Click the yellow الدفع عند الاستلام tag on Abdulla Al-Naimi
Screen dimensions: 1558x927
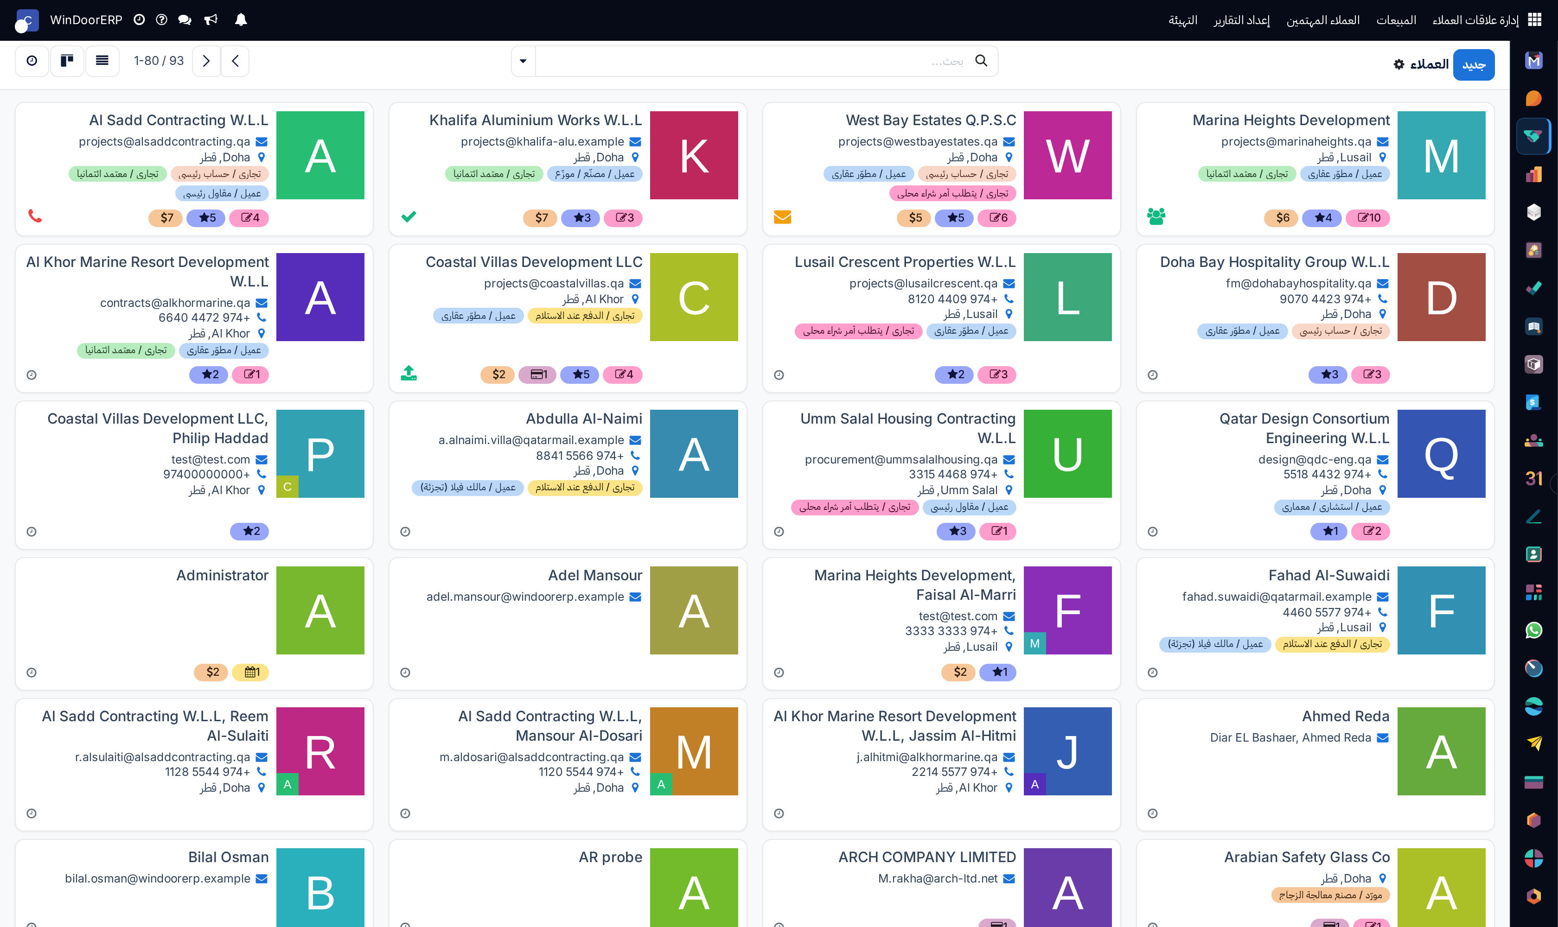tap(585, 487)
